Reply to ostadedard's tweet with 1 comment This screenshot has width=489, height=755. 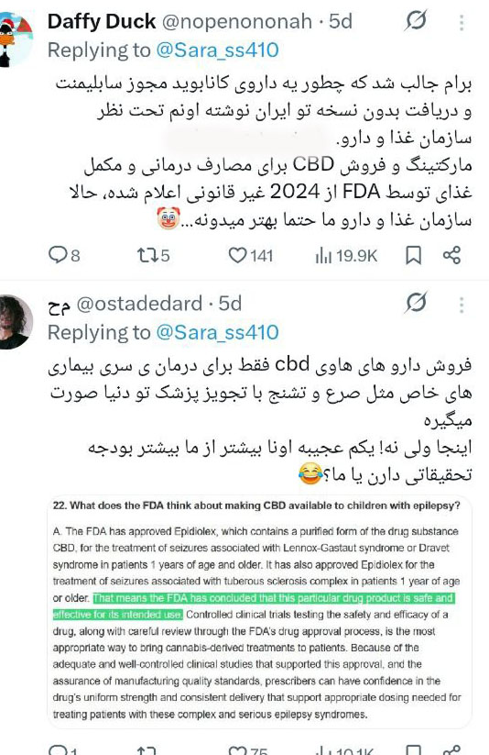(x=63, y=749)
